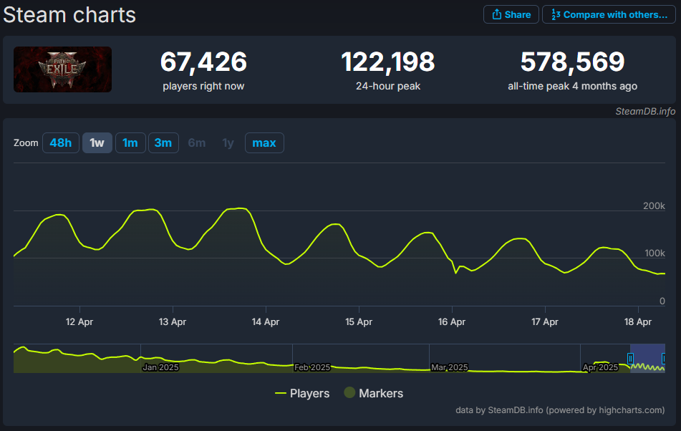Screen dimensions: 681x431
Task: Switch chart zoom to 1m
Action: pyautogui.click(x=130, y=142)
